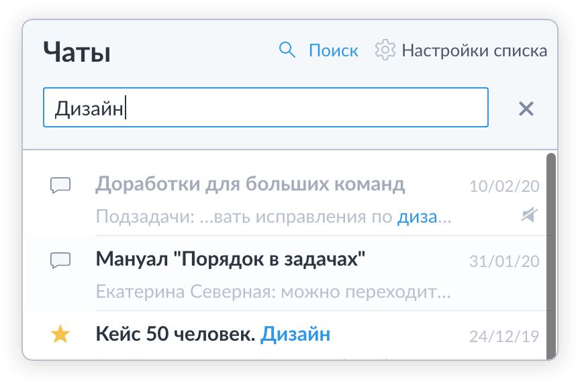Open chat Доработки для больших команд
The image size is (580, 385).
[x=250, y=184]
